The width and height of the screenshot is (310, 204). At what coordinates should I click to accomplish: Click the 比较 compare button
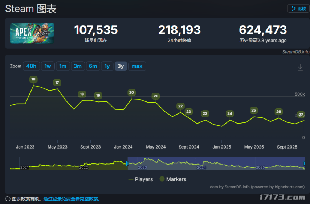coord(298,9)
